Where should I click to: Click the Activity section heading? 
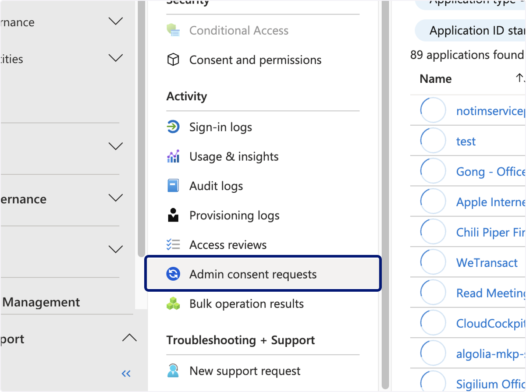[187, 96]
